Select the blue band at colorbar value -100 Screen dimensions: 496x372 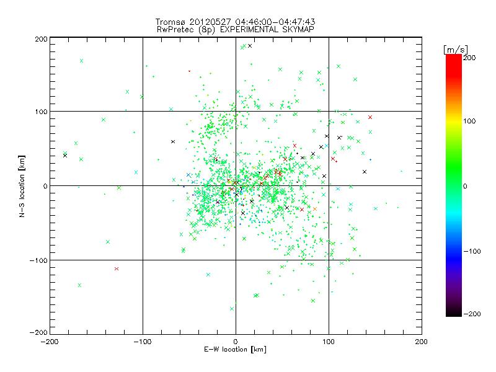(x=454, y=252)
